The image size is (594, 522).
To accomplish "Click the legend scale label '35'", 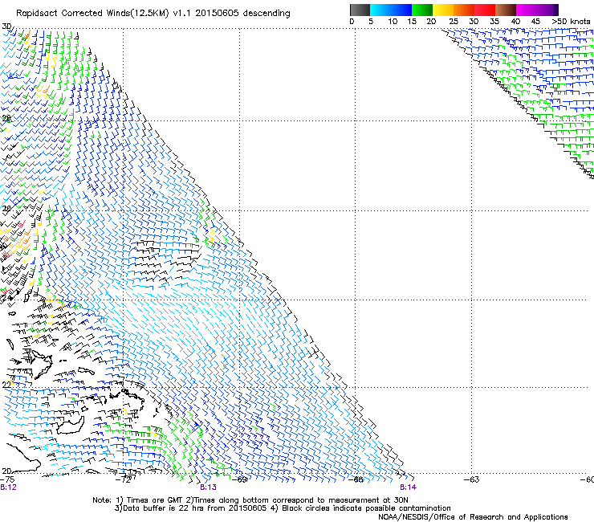I will pos(494,22).
